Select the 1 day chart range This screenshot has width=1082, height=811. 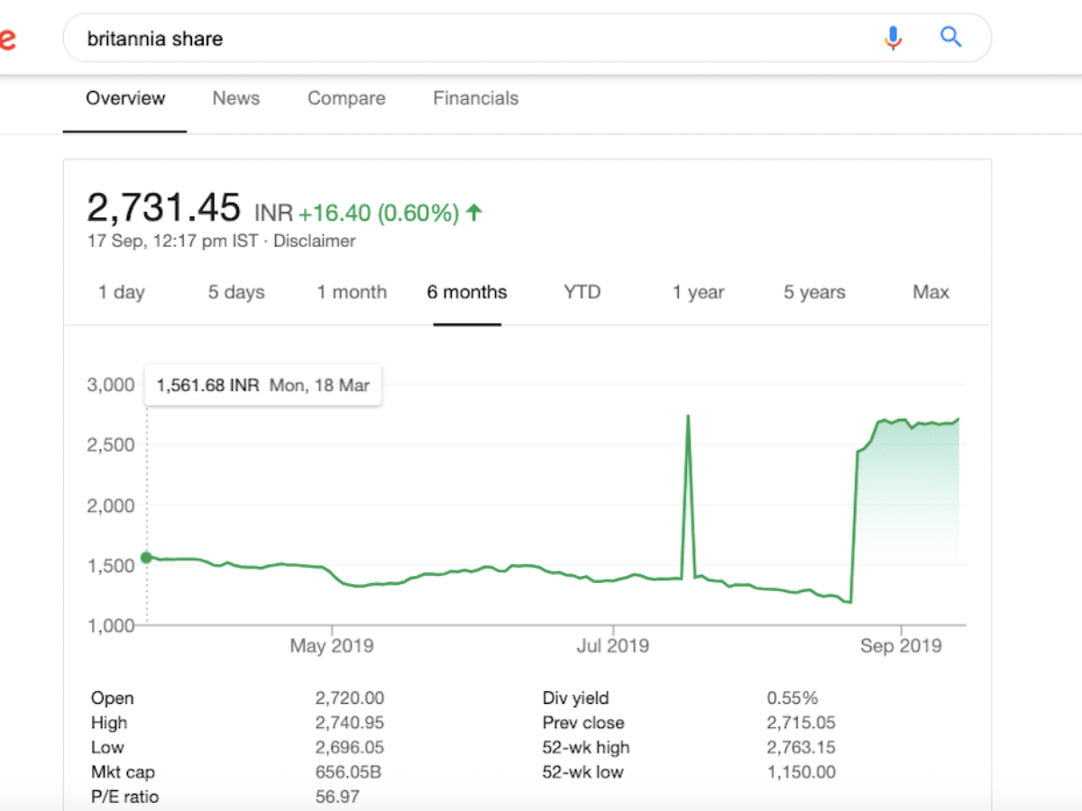121,292
